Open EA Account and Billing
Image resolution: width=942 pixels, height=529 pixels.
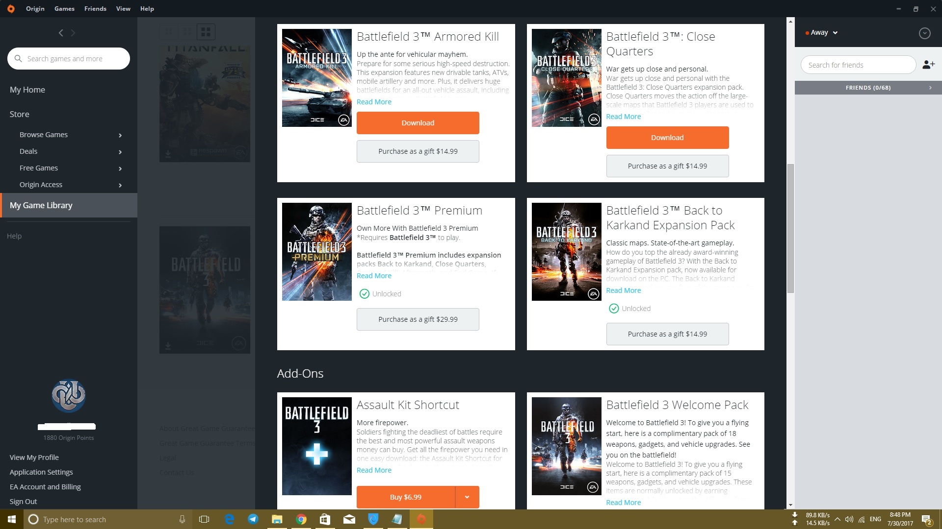click(x=45, y=487)
